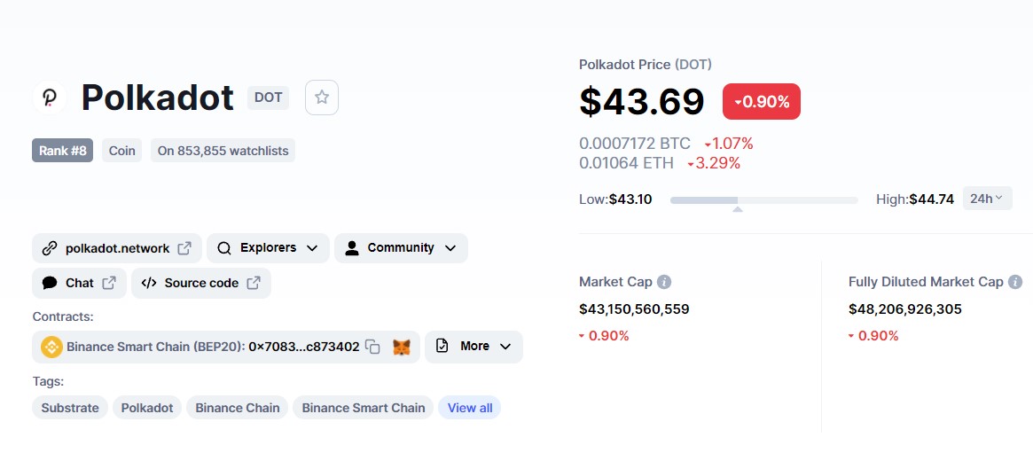The width and height of the screenshot is (1033, 453).
Task: Click the Fully Diluted Market Cap info icon
Action: (1015, 282)
